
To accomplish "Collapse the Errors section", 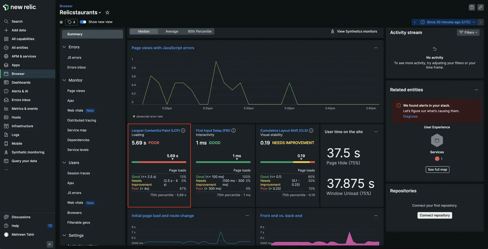I will point(64,47).
